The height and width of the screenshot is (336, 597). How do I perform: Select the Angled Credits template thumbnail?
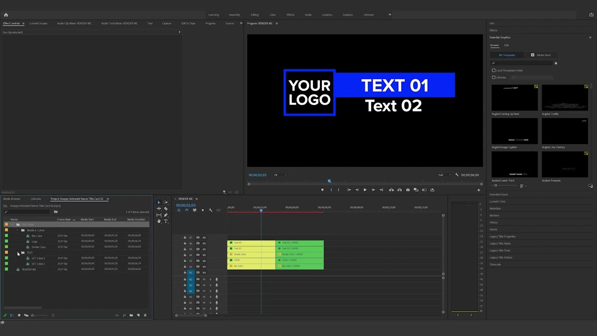[565, 97]
